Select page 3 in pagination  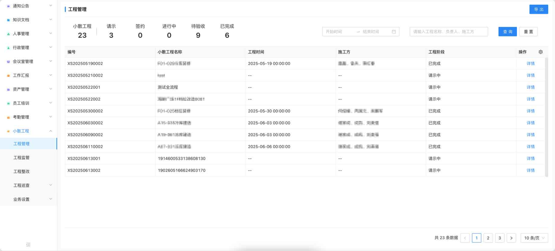[499, 238]
